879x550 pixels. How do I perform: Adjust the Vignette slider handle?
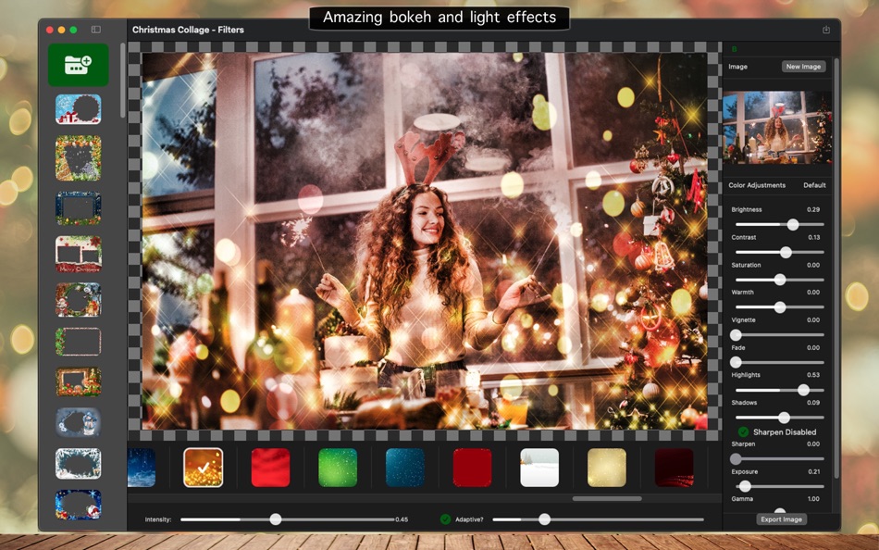pyautogui.click(x=736, y=335)
